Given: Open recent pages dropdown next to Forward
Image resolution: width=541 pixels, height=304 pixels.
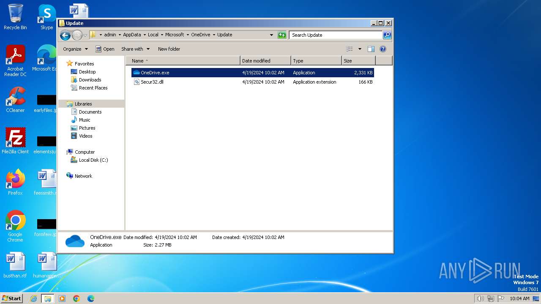Looking at the screenshot, I should coord(85,35).
